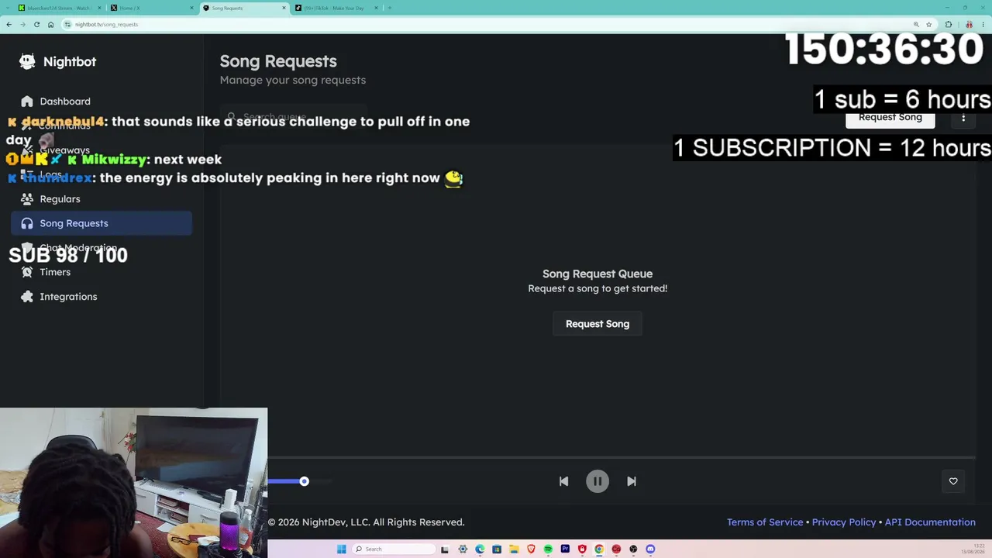Viewport: 992px width, 558px height.
Task: Open the Privacy Policy link
Action: pyautogui.click(x=844, y=522)
